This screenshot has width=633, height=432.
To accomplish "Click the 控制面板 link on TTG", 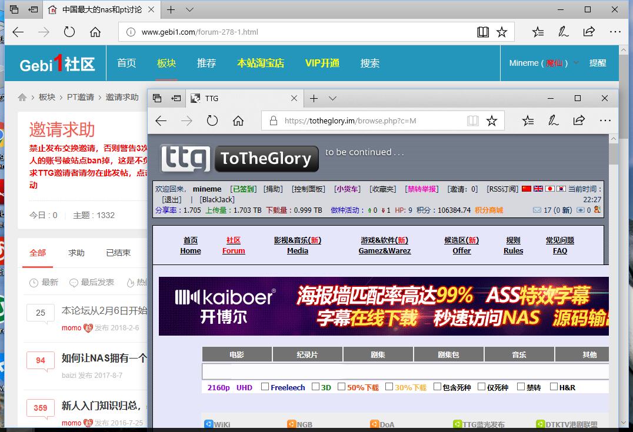I will (x=308, y=189).
